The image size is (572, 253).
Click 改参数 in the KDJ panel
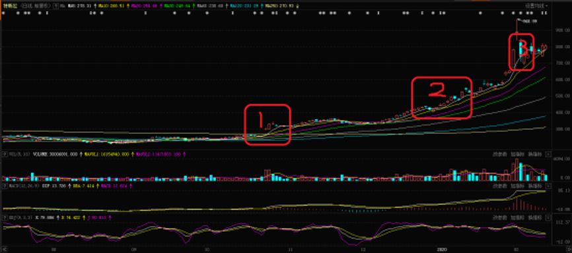coord(499,217)
